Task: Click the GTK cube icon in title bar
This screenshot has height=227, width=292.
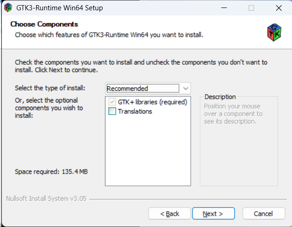Action: (8, 8)
